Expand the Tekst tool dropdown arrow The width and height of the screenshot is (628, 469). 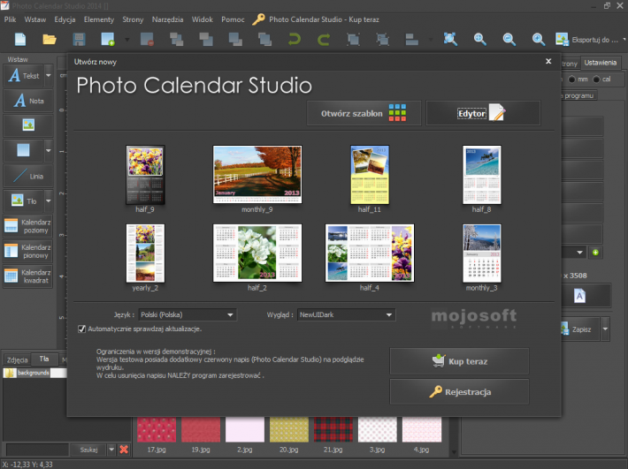pos(49,76)
